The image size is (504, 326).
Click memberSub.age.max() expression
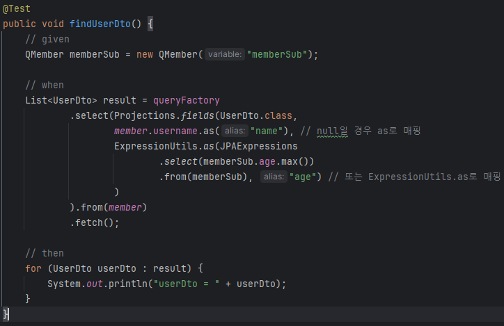(x=256, y=162)
